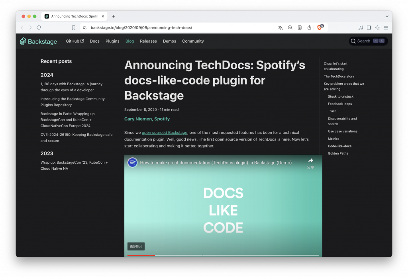Screen dimensions: 408x278
Task: Click the '更多影片' more videos button
Action: pyautogui.click(x=136, y=246)
